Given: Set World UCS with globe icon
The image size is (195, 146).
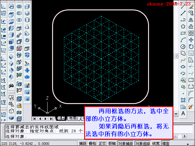Looking at the screenshot, I should pyautogui.click(x=3, y=30).
